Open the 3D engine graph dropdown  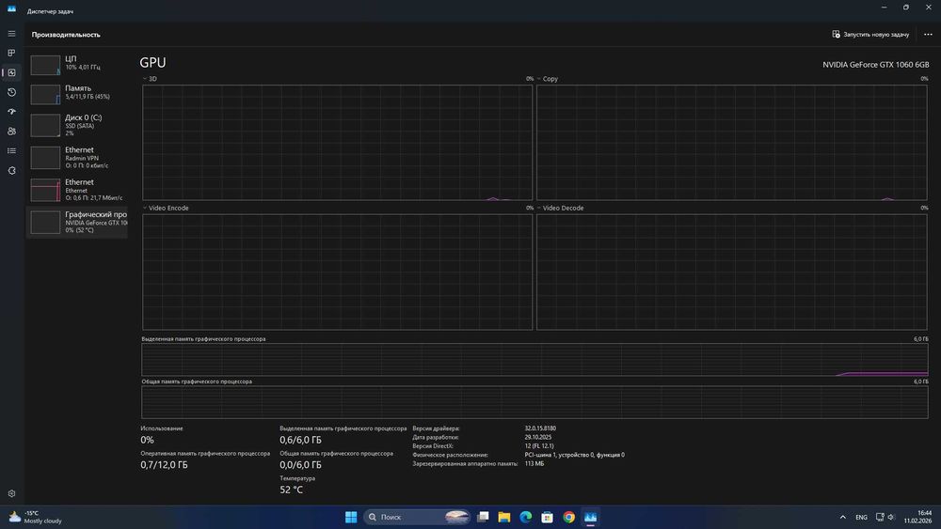pyautogui.click(x=150, y=79)
